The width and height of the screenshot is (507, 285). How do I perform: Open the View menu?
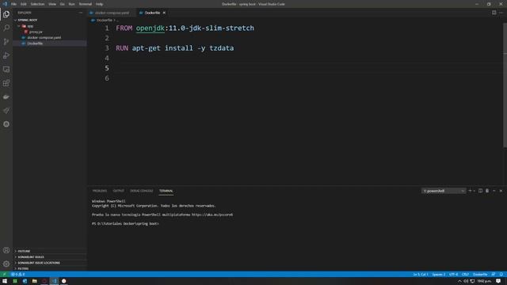tap(52, 4)
